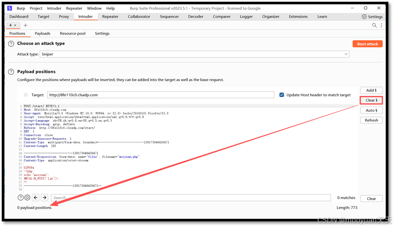Open the three-dot options menu
This screenshot has width=394, height=227.
382,25
